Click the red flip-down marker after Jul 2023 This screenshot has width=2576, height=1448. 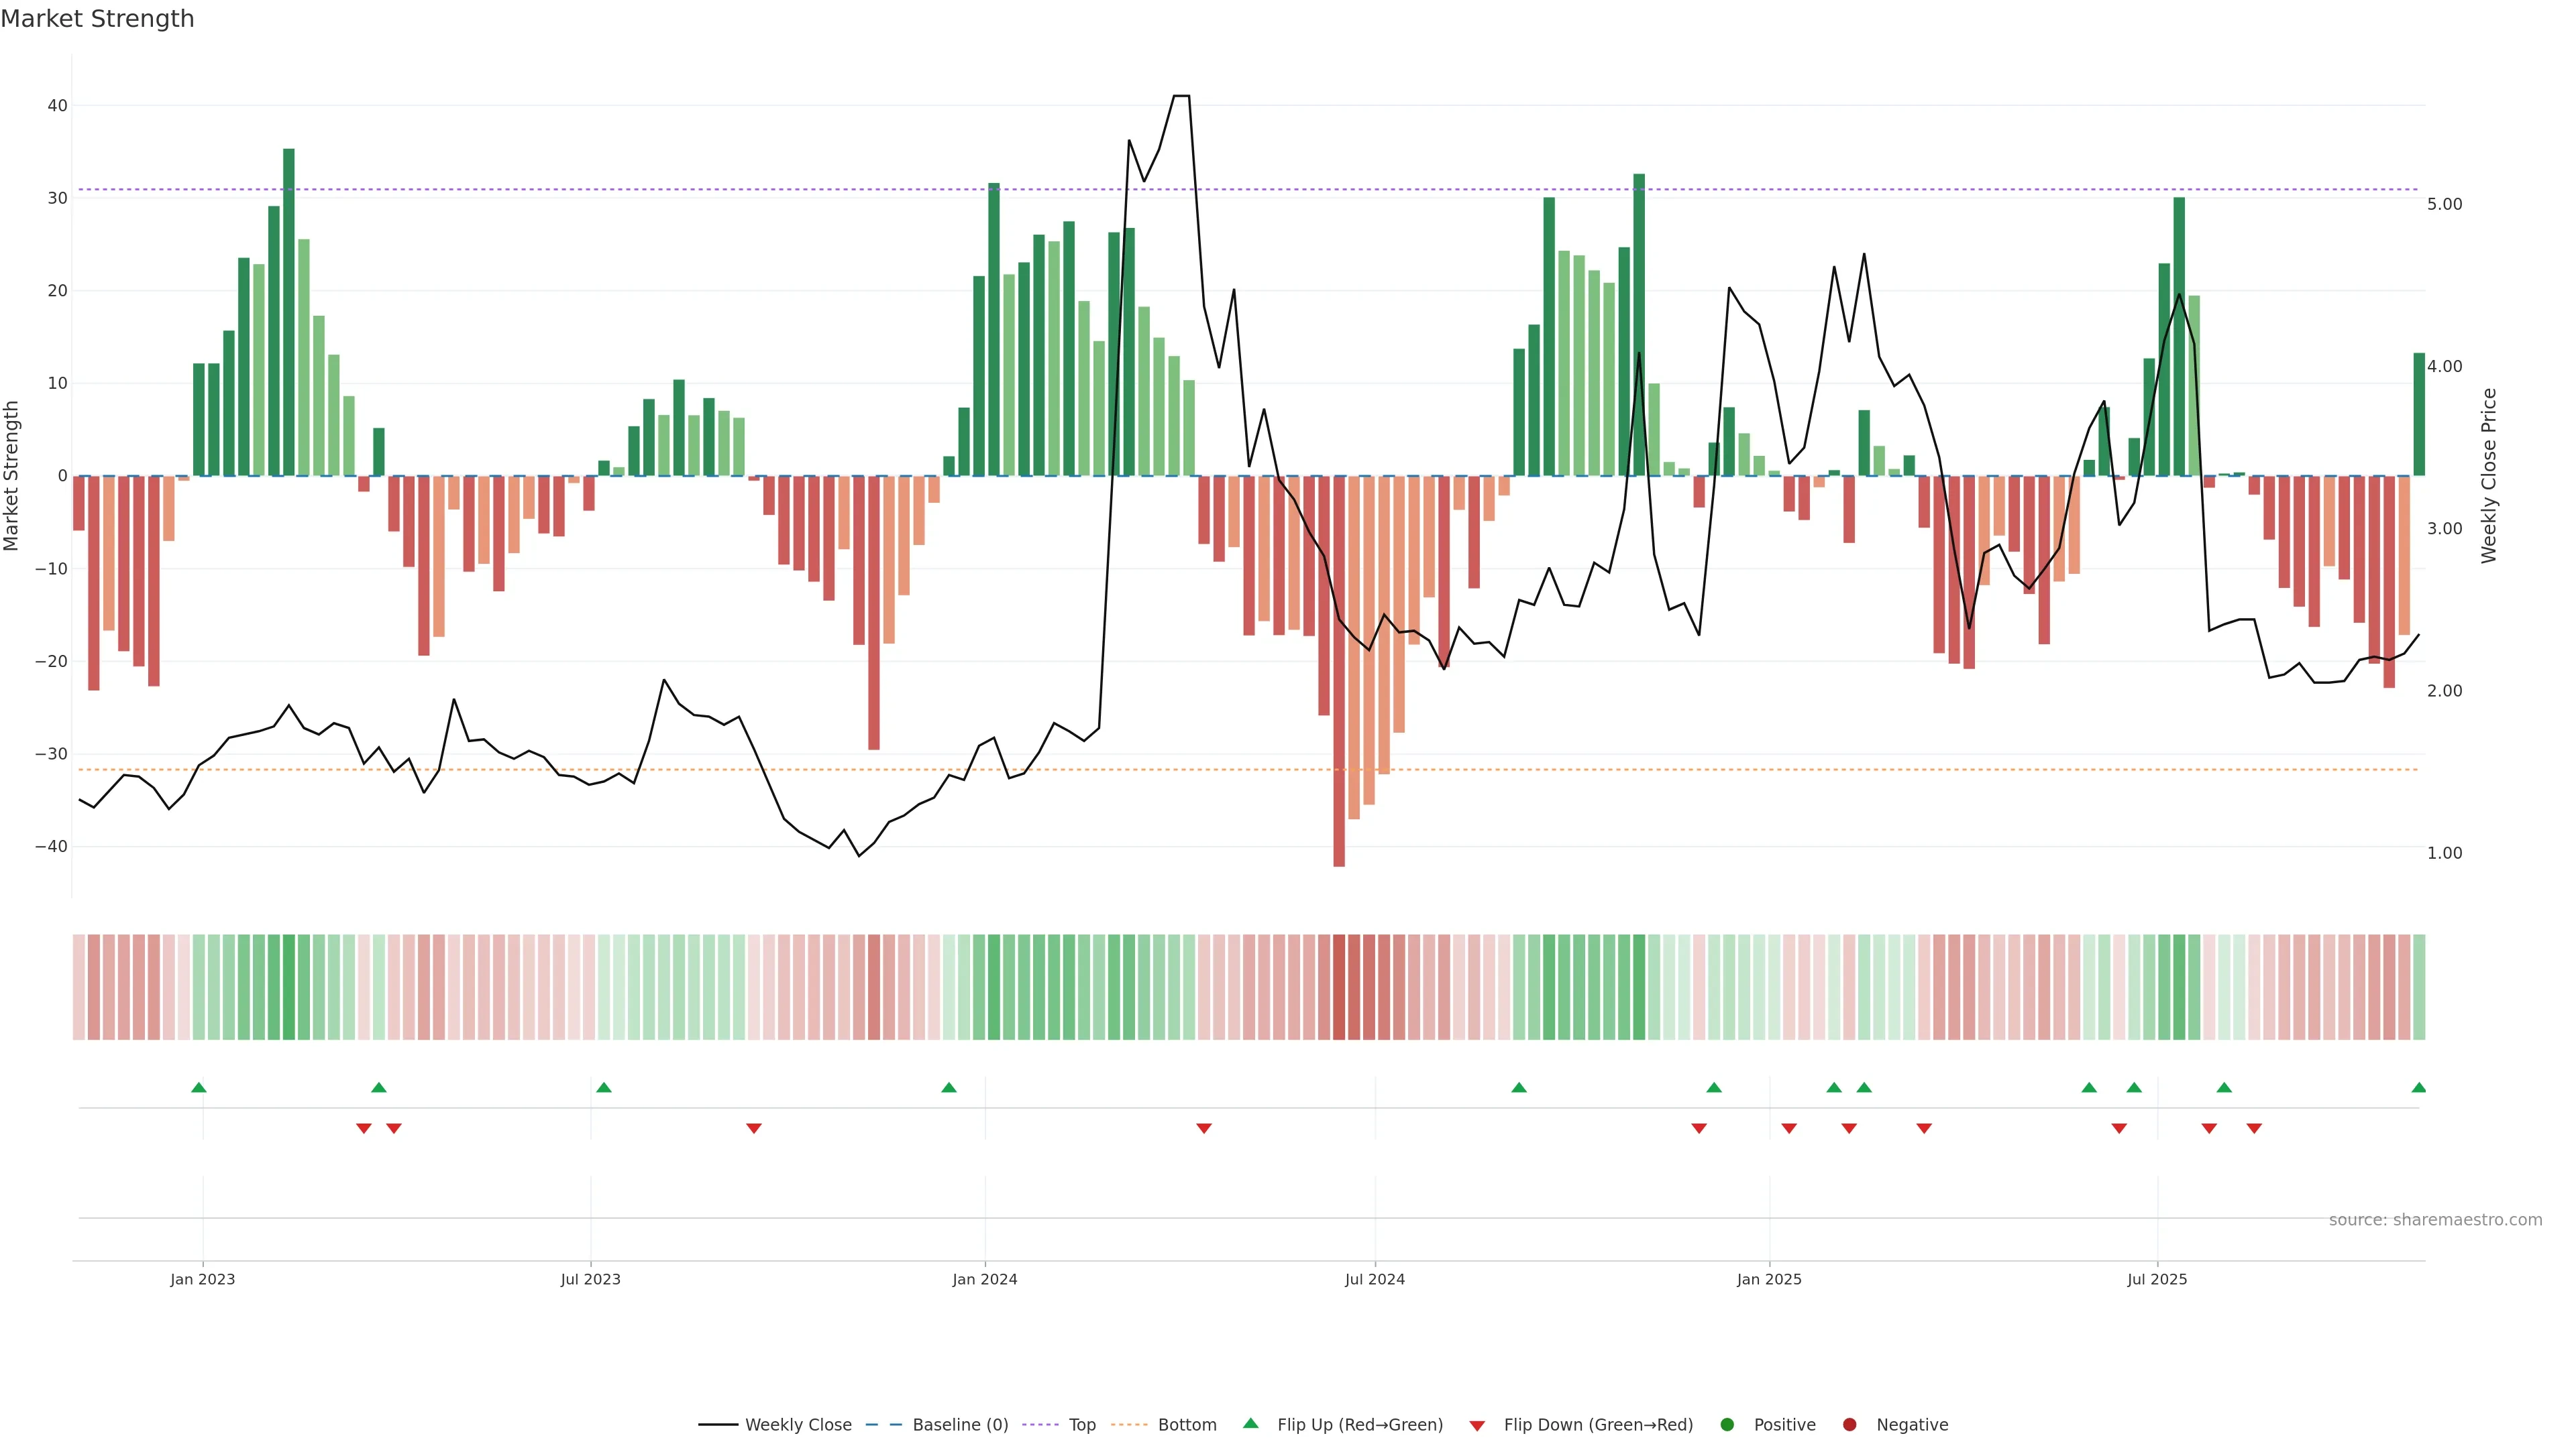point(754,1128)
